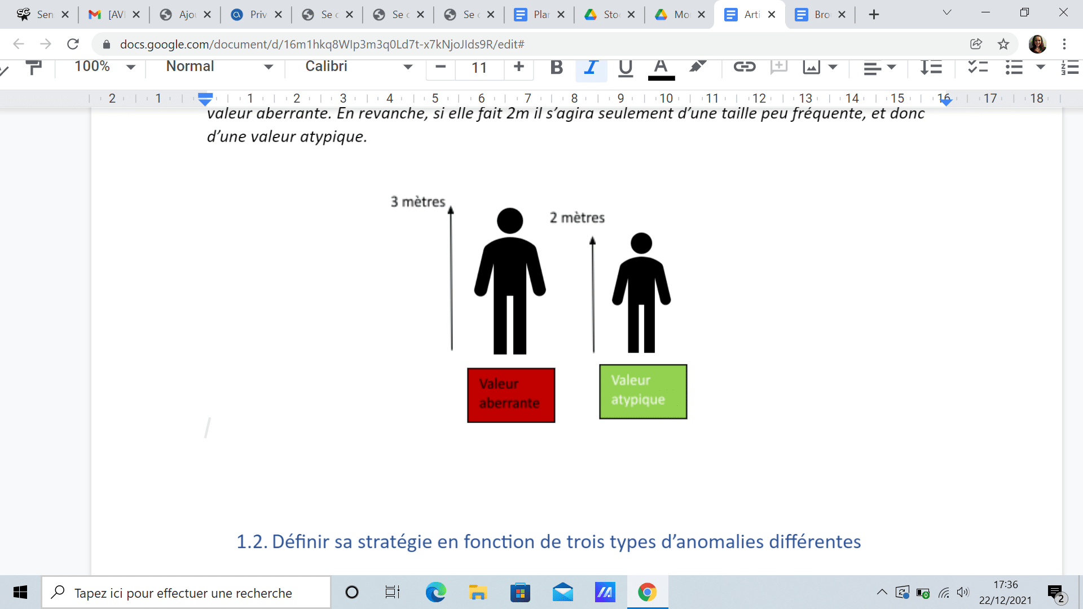This screenshot has width=1083, height=609.
Task: Click the bulleted list icon
Action: pyautogui.click(x=1014, y=67)
